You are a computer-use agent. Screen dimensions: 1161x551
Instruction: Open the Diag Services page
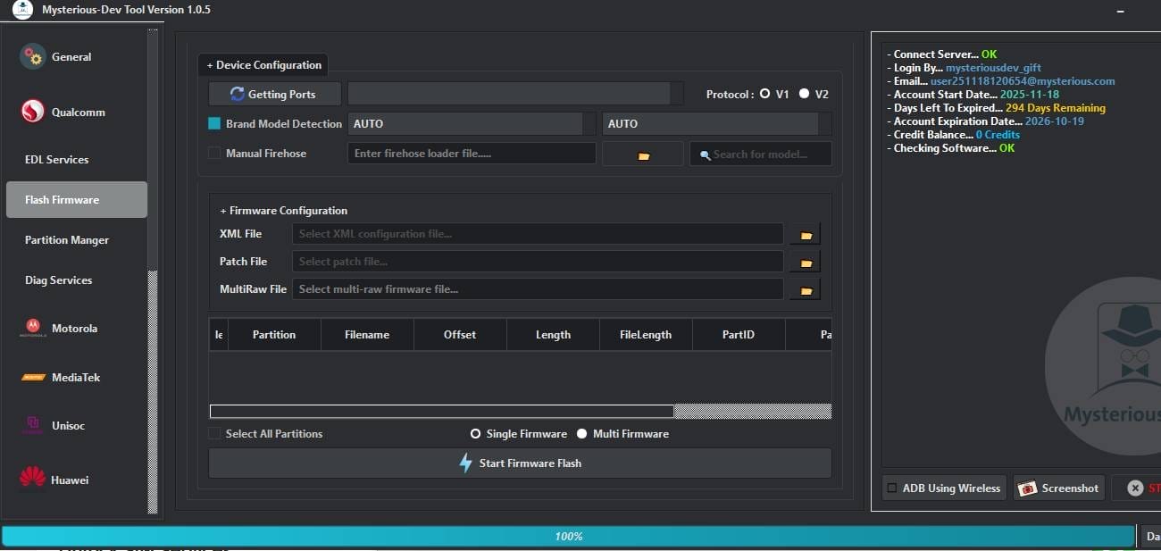(58, 280)
